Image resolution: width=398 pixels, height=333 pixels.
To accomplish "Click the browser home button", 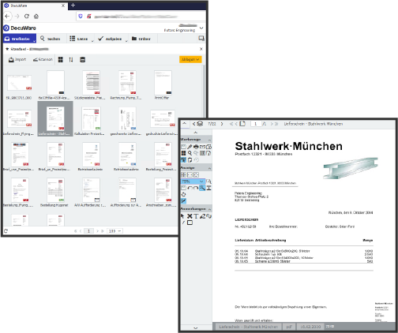I will pyautogui.click(x=36, y=17).
